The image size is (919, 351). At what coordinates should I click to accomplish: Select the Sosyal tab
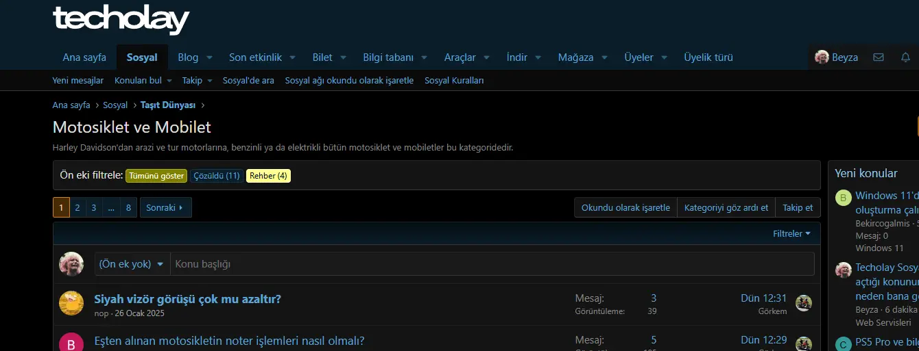[x=142, y=57]
